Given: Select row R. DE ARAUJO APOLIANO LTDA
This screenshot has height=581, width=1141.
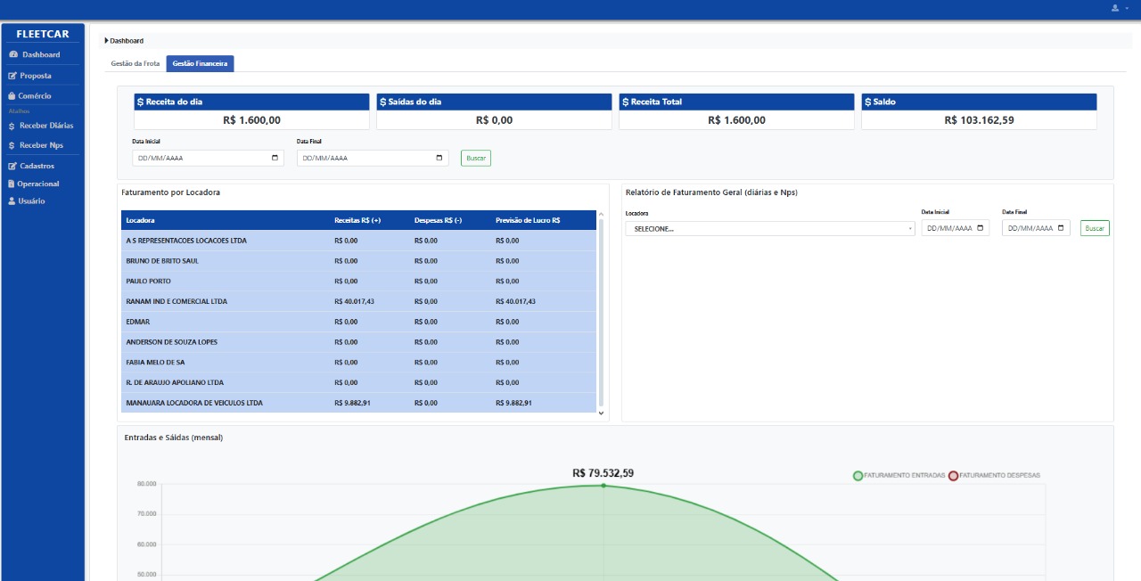Looking at the screenshot, I should (x=358, y=382).
